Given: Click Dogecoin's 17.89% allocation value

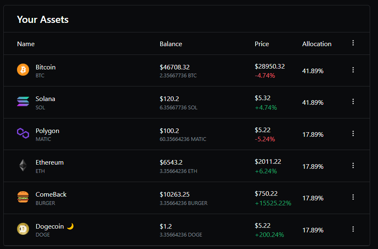Looking at the screenshot, I should (313, 230).
